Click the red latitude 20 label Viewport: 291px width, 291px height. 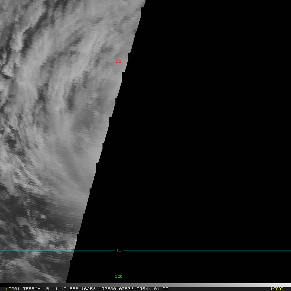(x=119, y=61)
